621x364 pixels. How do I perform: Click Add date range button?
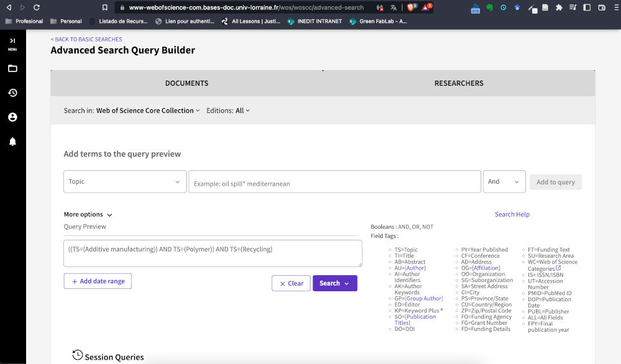point(97,281)
